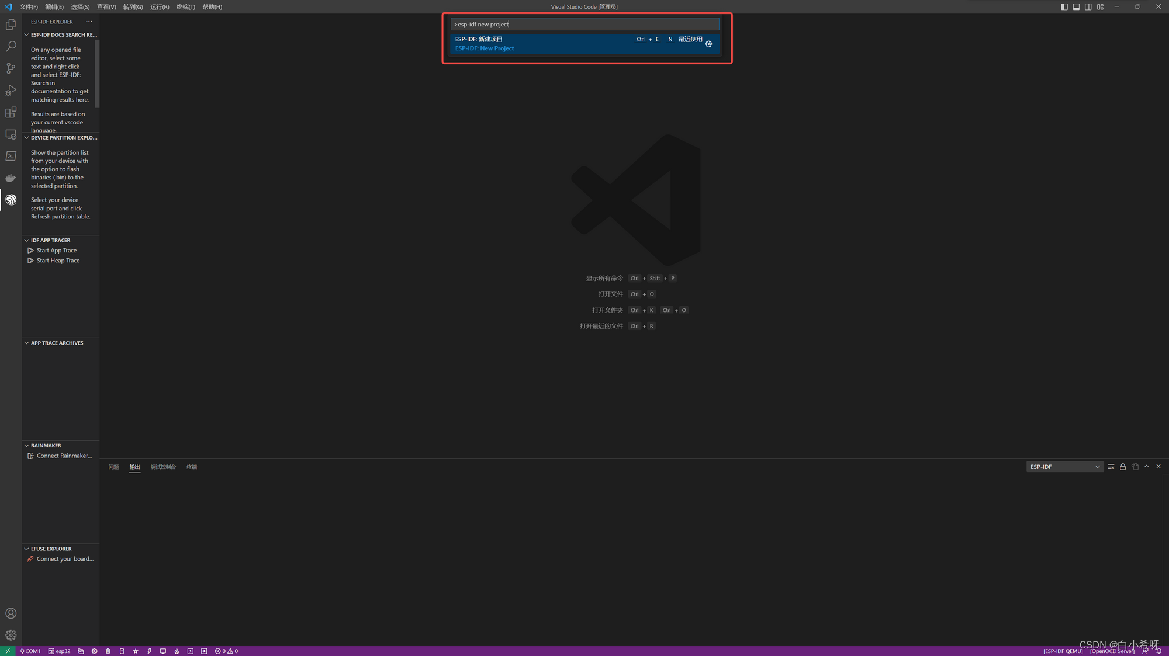Image resolution: width=1169 pixels, height=656 pixels.
Task: Select the ESP-IDF 新建项目 command result
Action: pyautogui.click(x=584, y=44)
